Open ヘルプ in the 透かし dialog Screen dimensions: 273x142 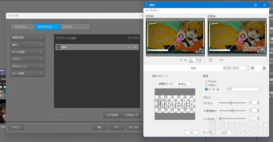224,132
